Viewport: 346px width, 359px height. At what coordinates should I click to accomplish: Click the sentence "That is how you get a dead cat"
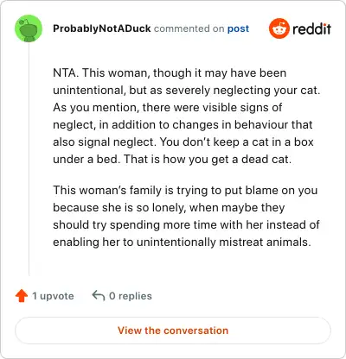tap(208, 159)
